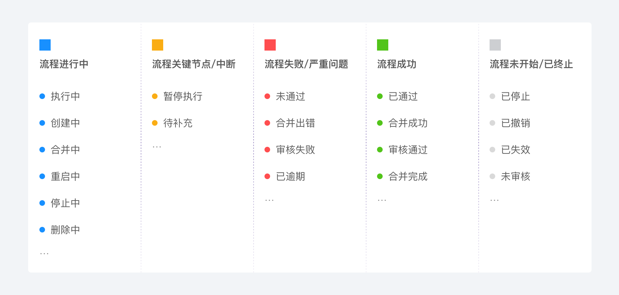
Task: Click the gray dot beside 已停止
Action: pyautogui.click(x=492, y=96)
